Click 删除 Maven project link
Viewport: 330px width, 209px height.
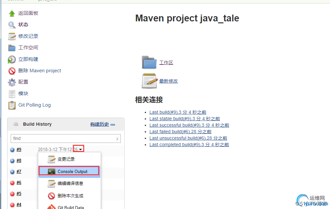(40, 71)
